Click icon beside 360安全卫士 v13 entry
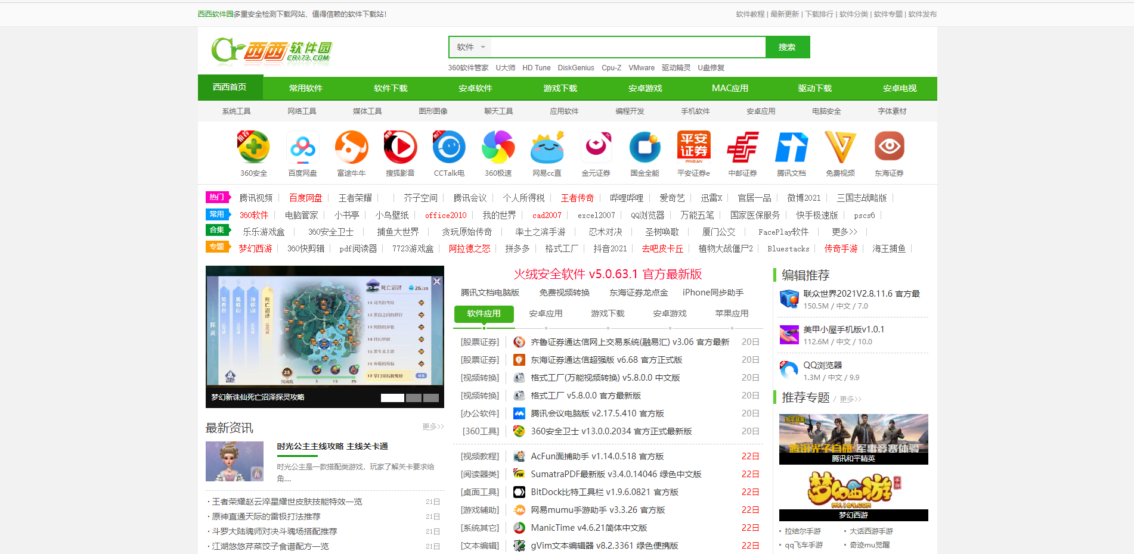This screenshot has height=554, width=1134. click(x=519, y=431)
